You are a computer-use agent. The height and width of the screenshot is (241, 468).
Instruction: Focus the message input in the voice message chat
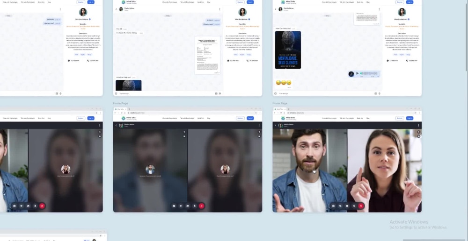[x=325, y=93]
